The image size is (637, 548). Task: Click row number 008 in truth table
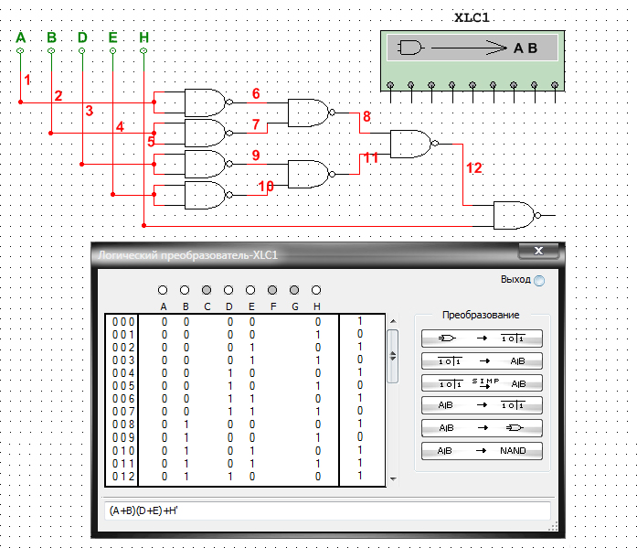click(123, 424)
